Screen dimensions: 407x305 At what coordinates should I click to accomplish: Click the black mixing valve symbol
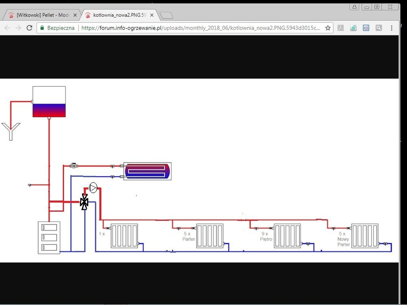coord(84,202)
